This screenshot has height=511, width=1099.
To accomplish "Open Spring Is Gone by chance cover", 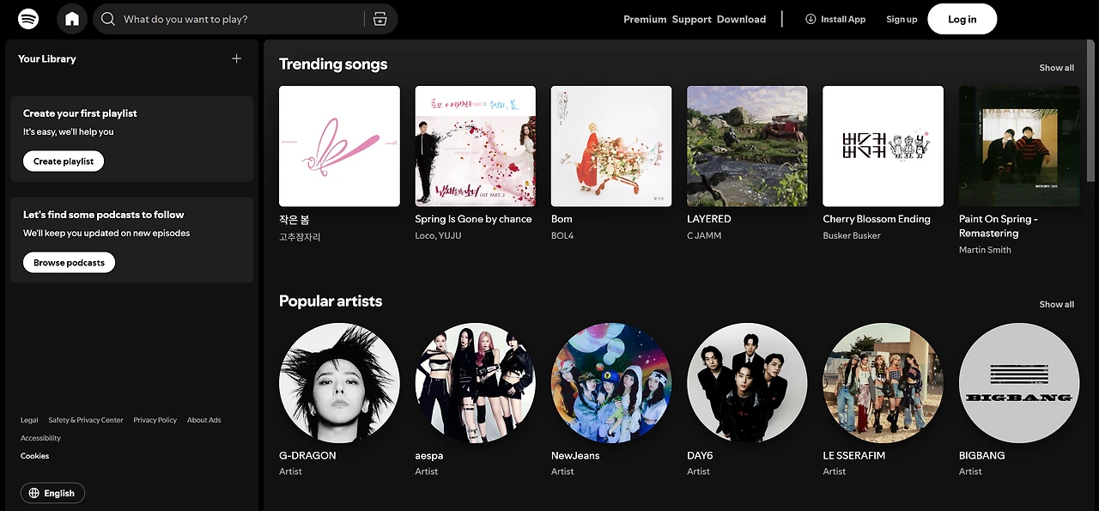I will click(476, 146).
